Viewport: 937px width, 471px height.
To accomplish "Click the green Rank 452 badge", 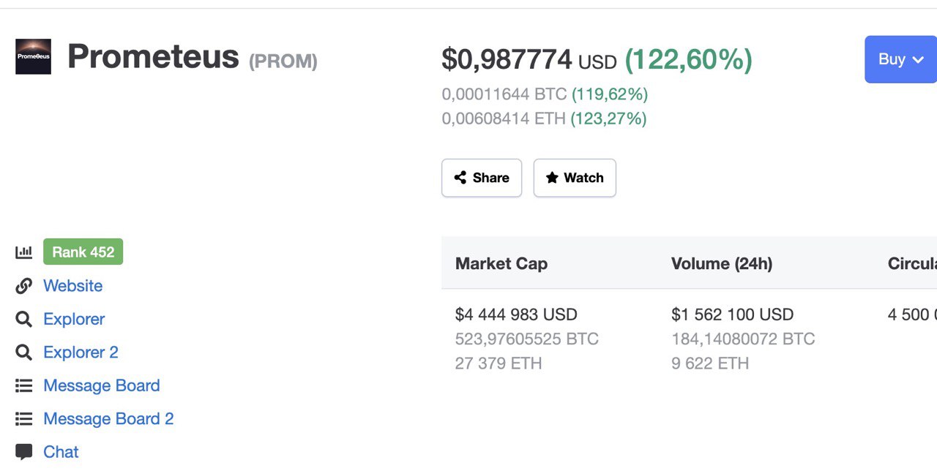I will pos(83,252).
